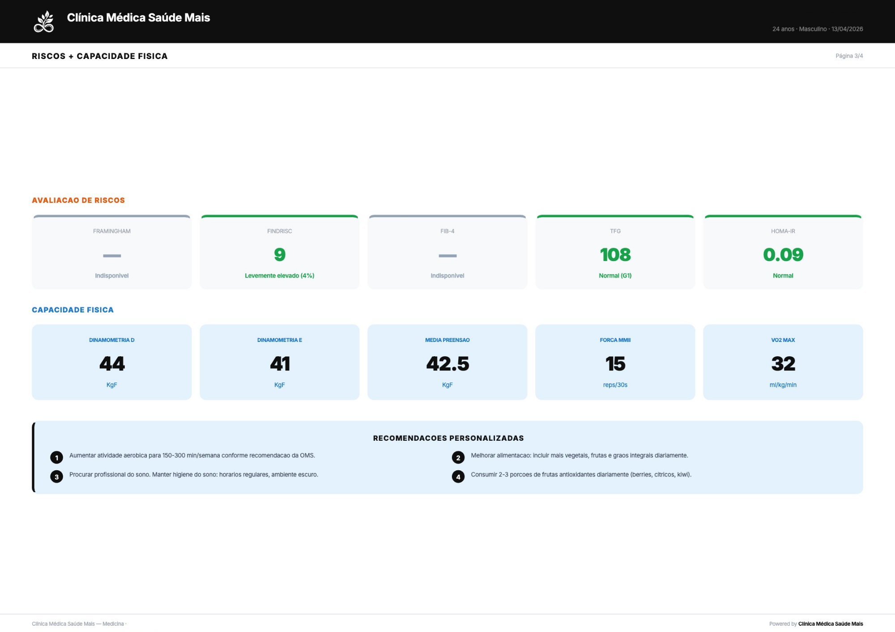Image resolution: width=895 pixels, height=632 pixels.
Task: Click the clinic leaf logo icon
Action: click(44, 22)
